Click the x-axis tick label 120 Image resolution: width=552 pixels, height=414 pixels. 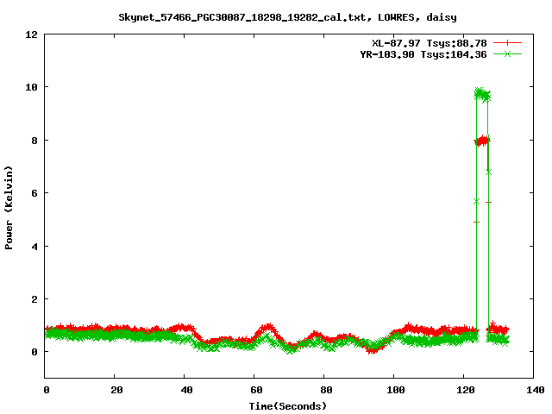point(466,390)
